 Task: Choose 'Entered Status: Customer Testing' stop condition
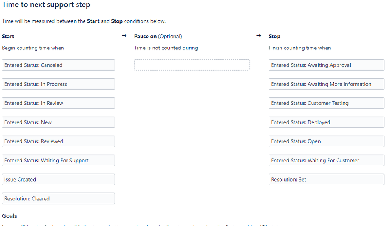tap(326, 103)
